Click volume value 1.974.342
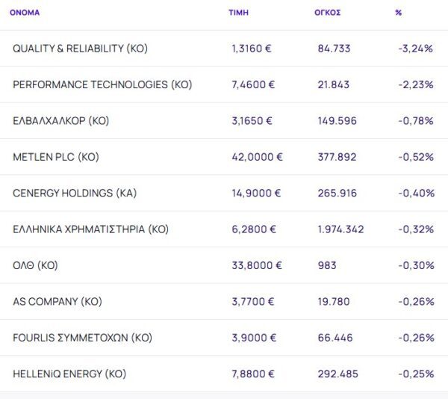 point(340,229)
